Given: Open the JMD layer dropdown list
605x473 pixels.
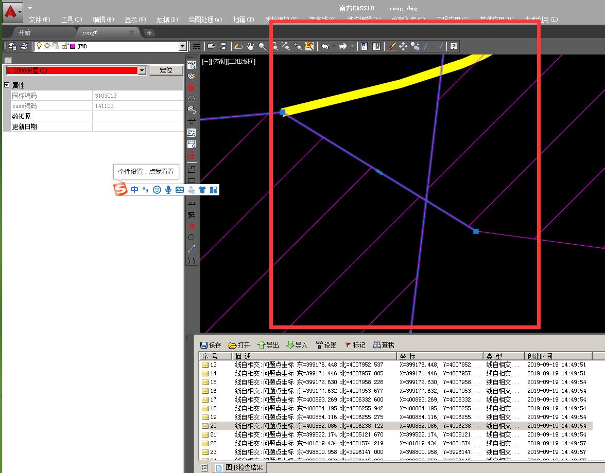Looking at the screenshot, I should point(182,46).
